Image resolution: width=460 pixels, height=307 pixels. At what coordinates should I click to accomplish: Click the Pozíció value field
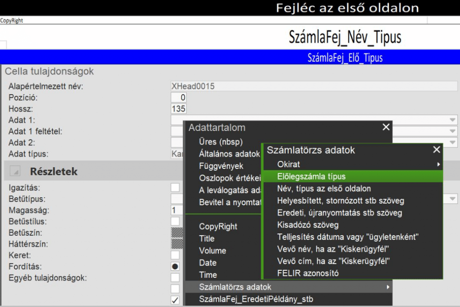coord(178,97)
